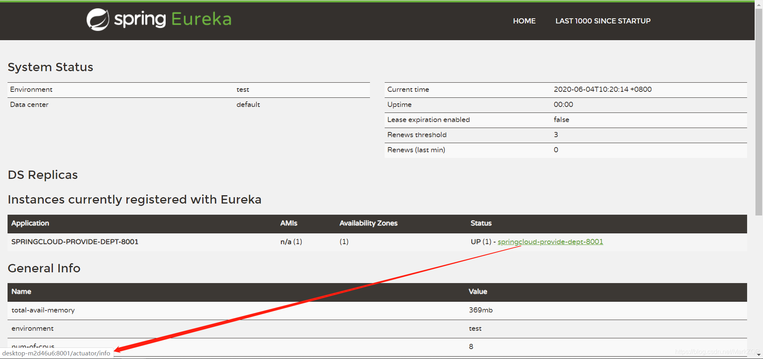Click the 'Availability Zones' column header

pyautogui.click(x=368, y=223)
